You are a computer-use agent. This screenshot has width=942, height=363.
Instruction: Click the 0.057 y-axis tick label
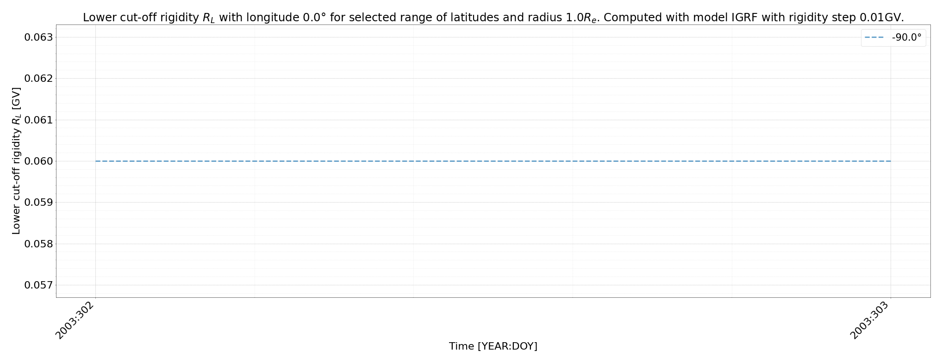39,285
